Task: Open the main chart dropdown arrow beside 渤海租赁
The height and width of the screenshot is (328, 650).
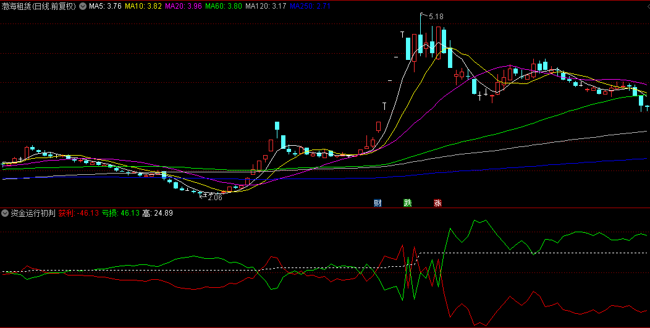Action: coord(83,6)
